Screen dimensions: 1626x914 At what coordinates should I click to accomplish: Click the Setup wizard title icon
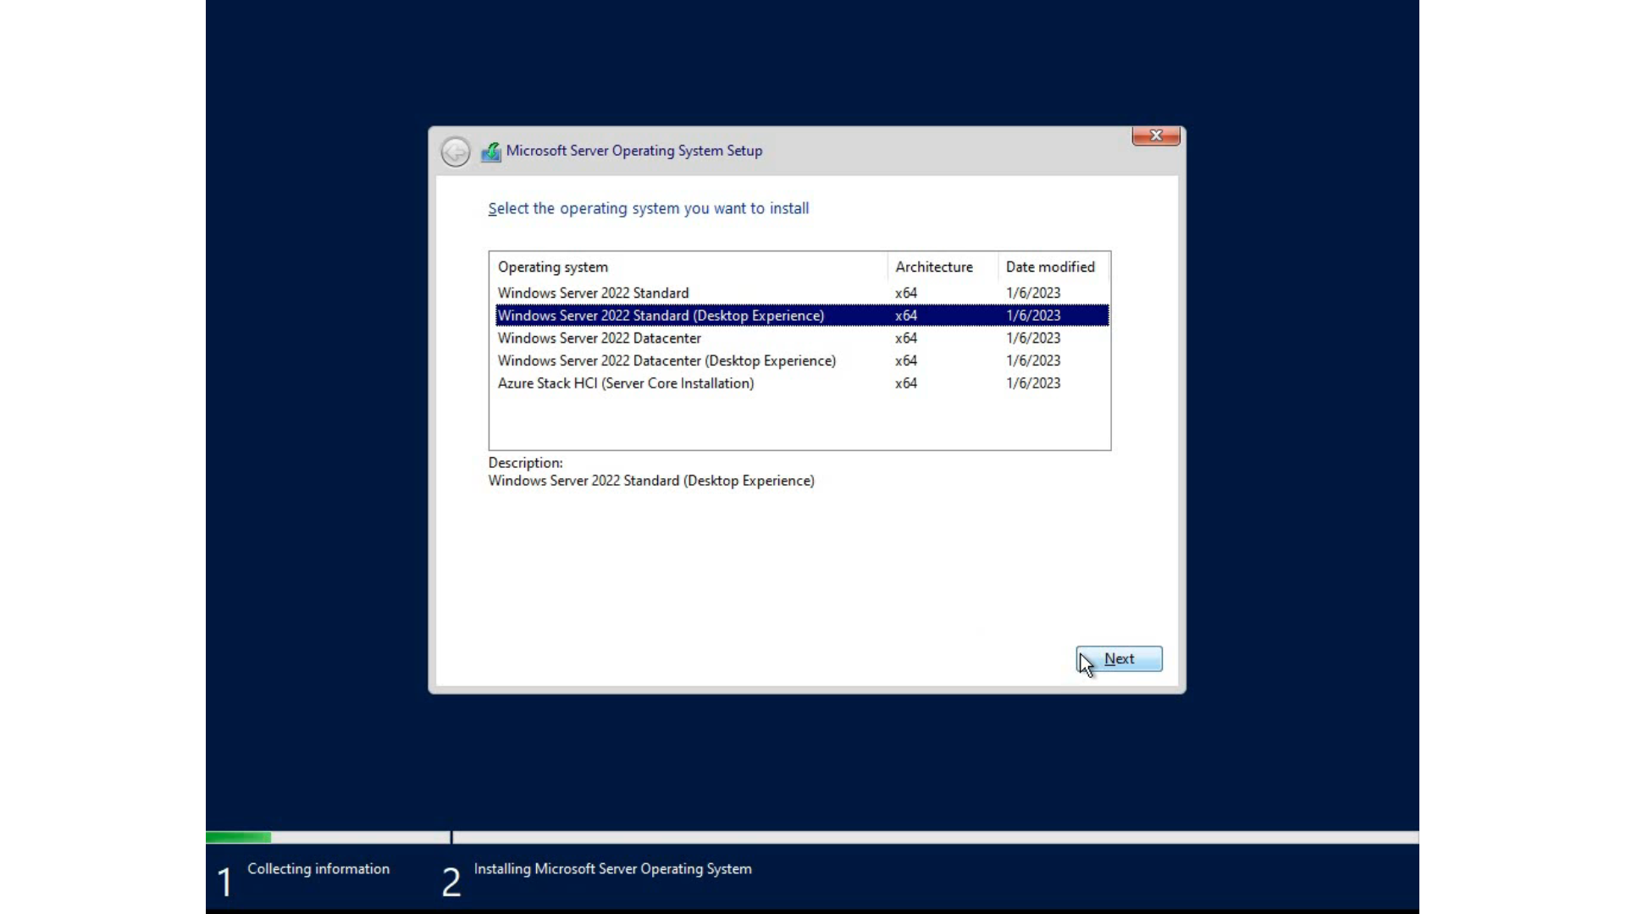(x=491, y=151)
